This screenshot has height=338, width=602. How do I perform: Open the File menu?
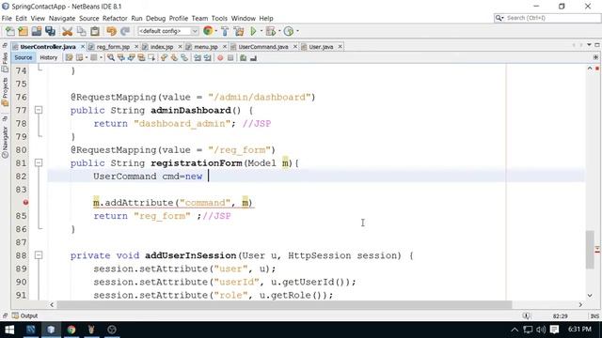(7, 19)
